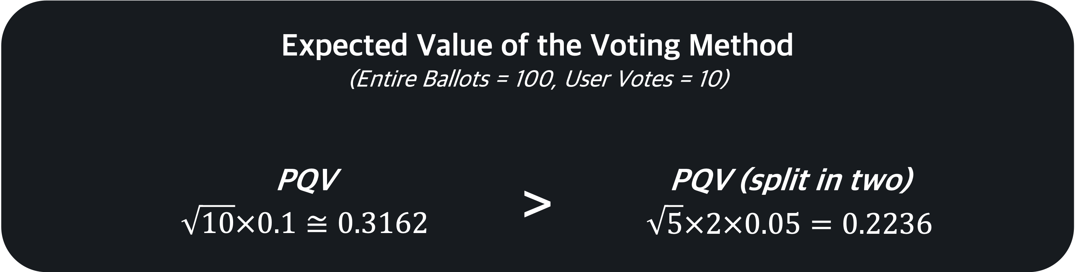Viewport: 1075px width, 272px height.
Task: Select the 'PQV (split in two)' heading
Action: 792,181
